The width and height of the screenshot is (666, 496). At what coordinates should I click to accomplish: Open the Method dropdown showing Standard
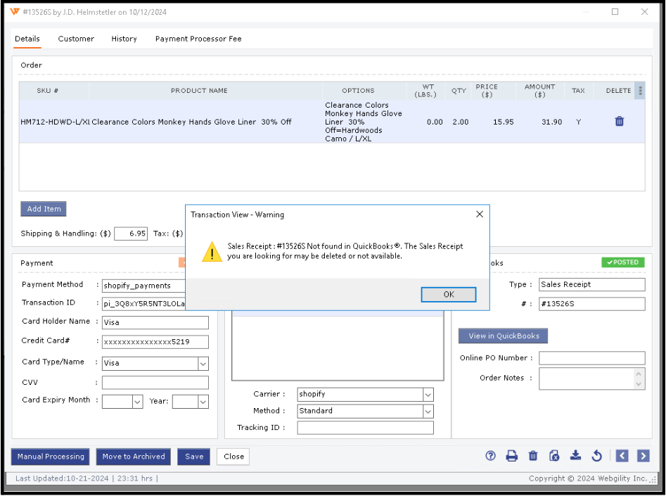click(x=428, y=412)
